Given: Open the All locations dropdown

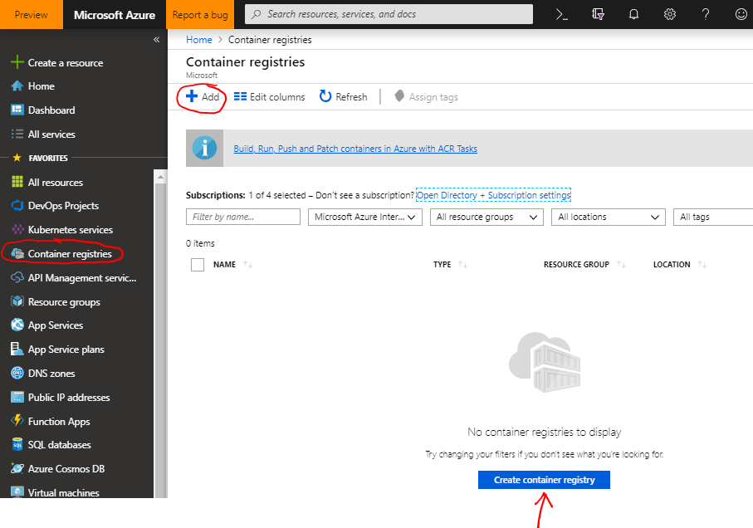Looking at the screenshot, I should click(x=609, y=217).
